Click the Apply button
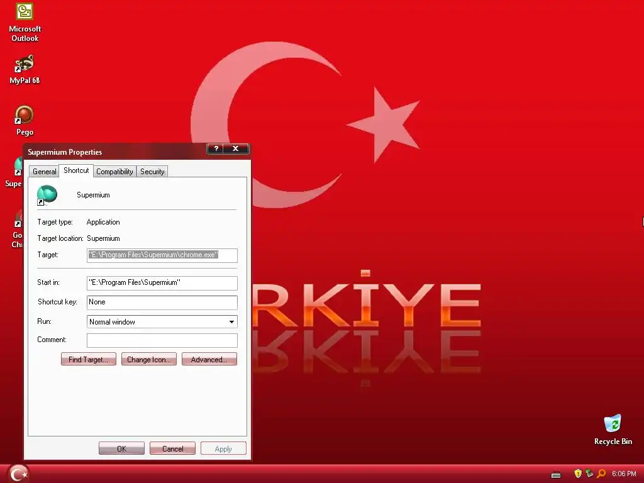 (223, 448)
